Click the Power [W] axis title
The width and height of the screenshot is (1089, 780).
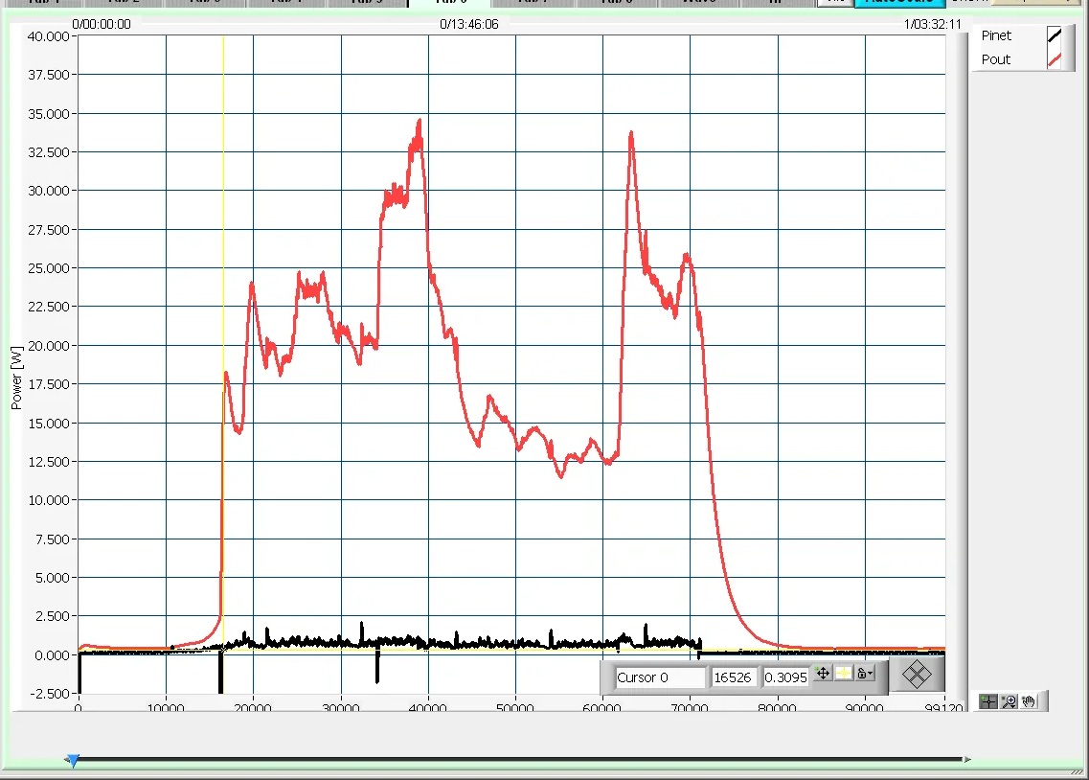pyautogui.click(x=16, y=378)
